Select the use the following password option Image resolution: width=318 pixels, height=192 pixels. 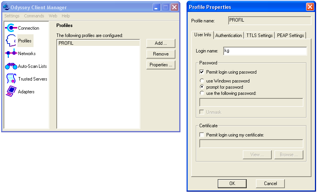pyautogui.click(x=202, y=93)
